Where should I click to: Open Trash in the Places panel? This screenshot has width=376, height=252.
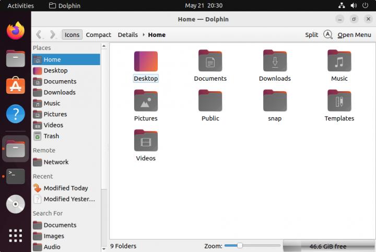coord(51,136)
